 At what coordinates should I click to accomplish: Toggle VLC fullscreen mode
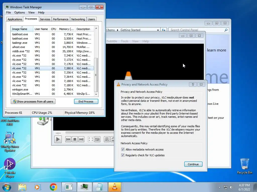91,139
